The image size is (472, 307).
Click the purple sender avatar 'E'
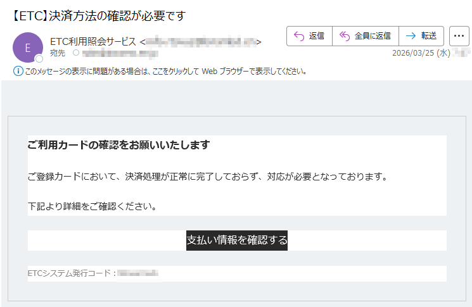point(28,47)
